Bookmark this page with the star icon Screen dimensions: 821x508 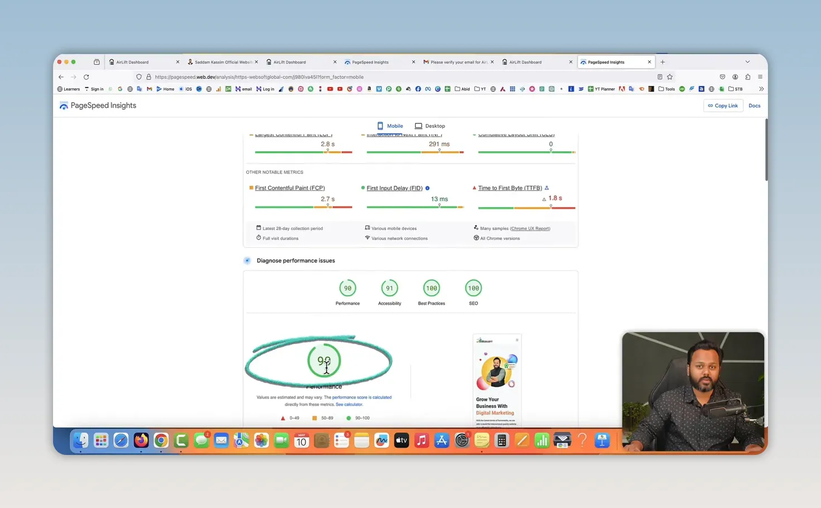[670, 77]
